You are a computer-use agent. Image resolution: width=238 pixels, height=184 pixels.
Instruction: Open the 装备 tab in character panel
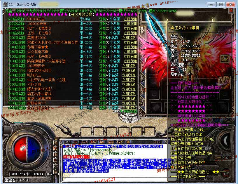point(142,30)
